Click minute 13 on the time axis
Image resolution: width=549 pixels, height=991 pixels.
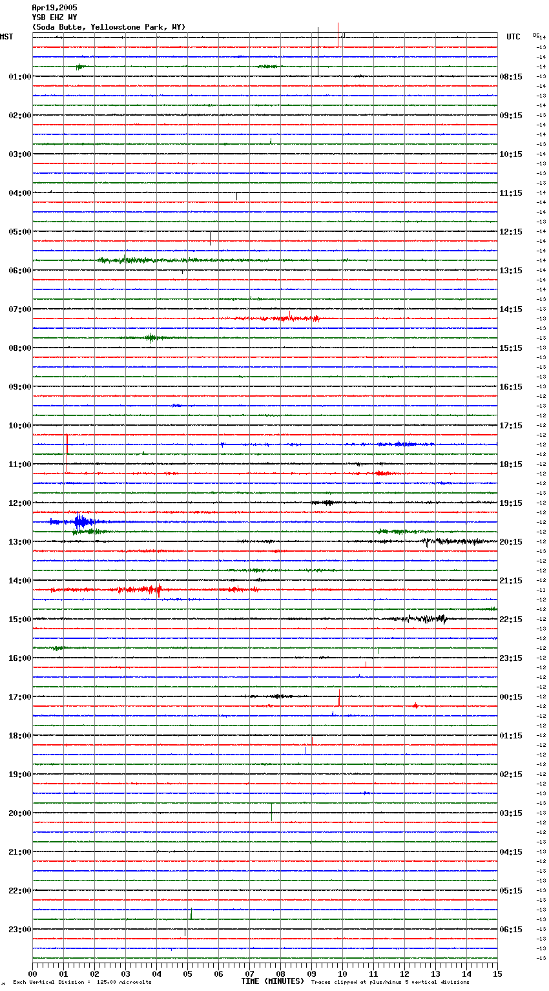[435, 974]
